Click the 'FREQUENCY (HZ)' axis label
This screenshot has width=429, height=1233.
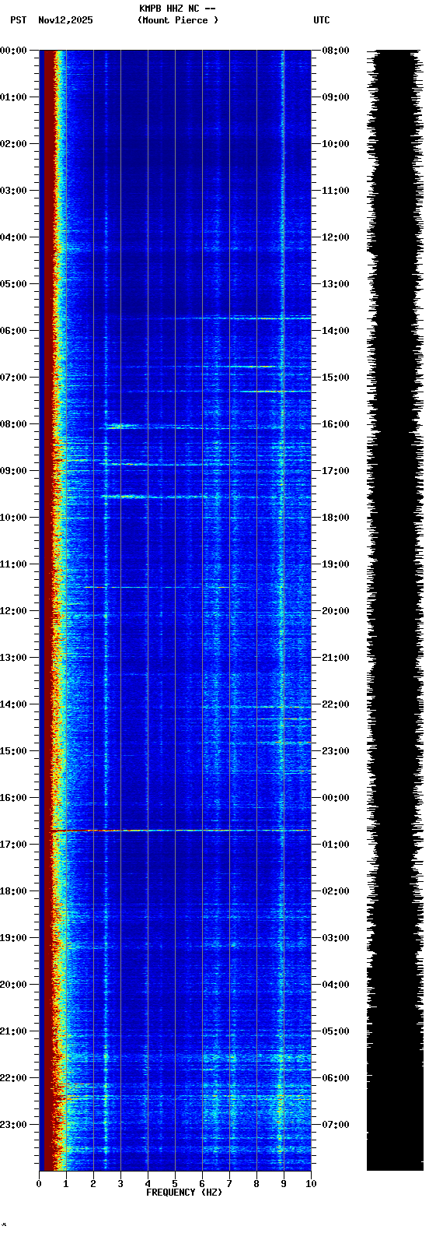coord(184,1193)
